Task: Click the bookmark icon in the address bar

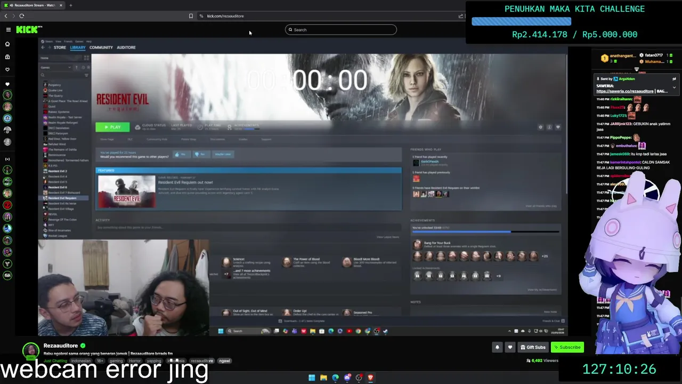Action: [x=191, y=16]
